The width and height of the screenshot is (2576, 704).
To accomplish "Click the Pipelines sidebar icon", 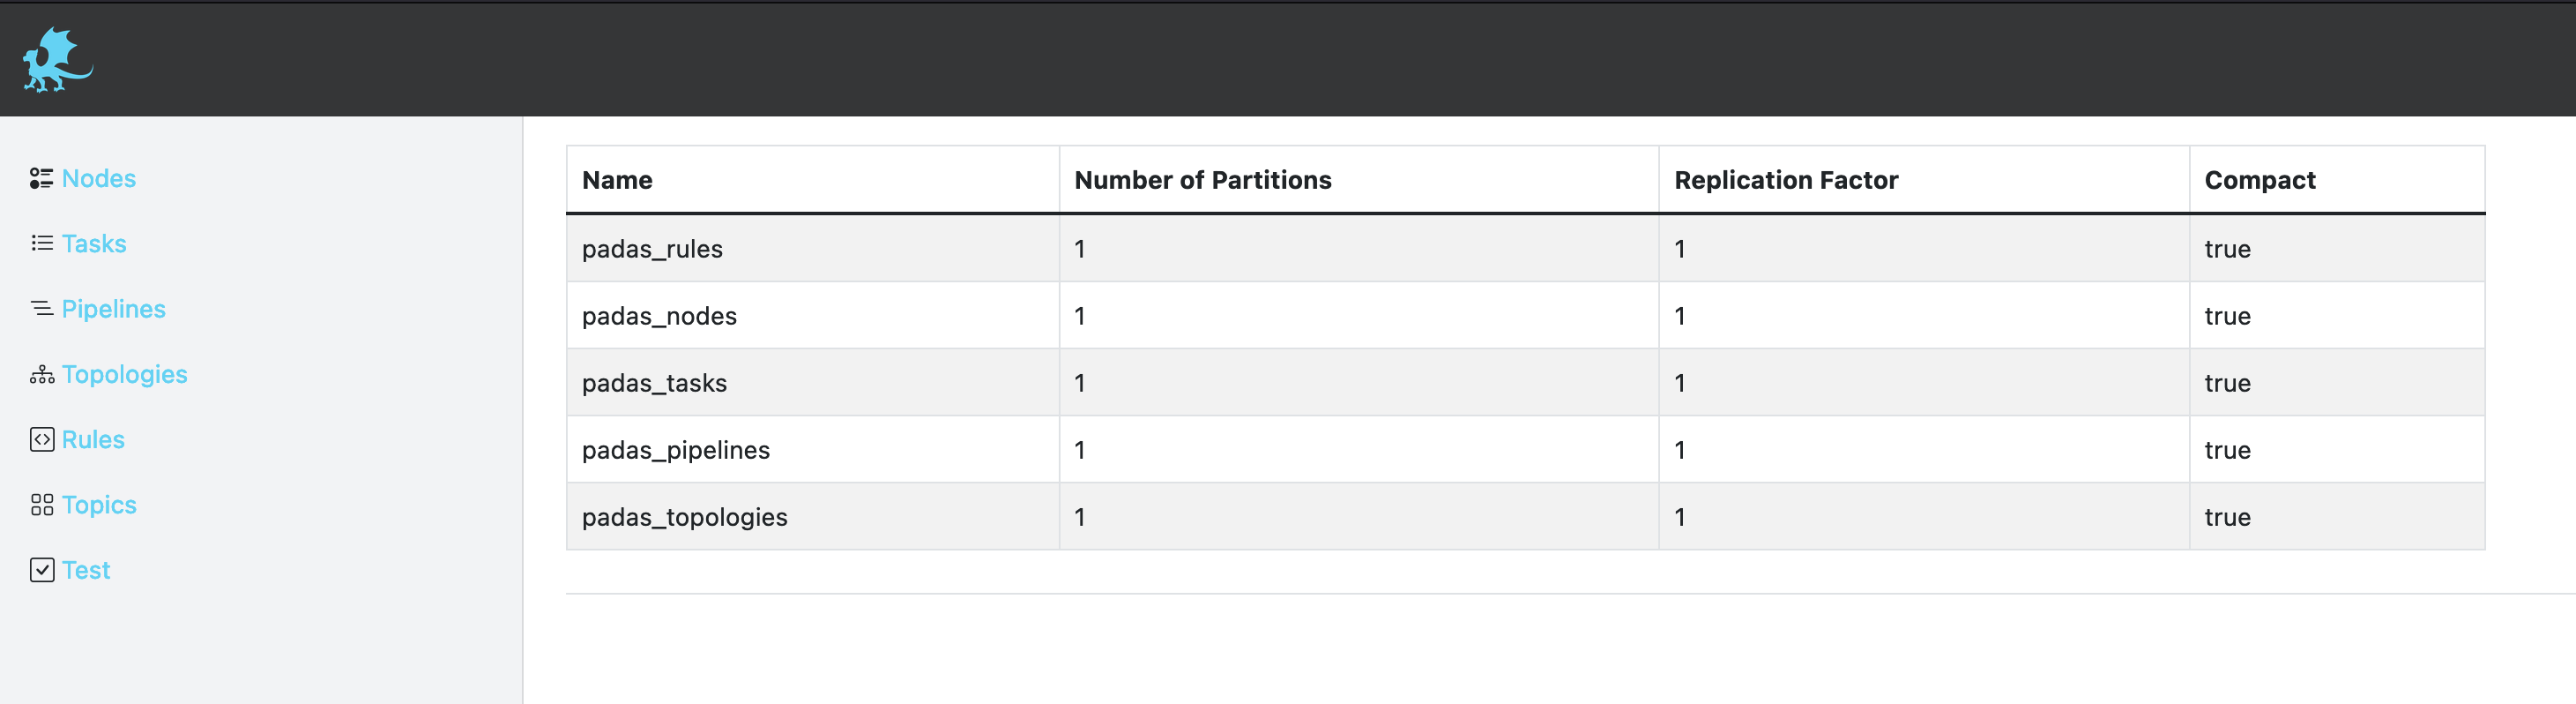I will click(x=41, y=308).
